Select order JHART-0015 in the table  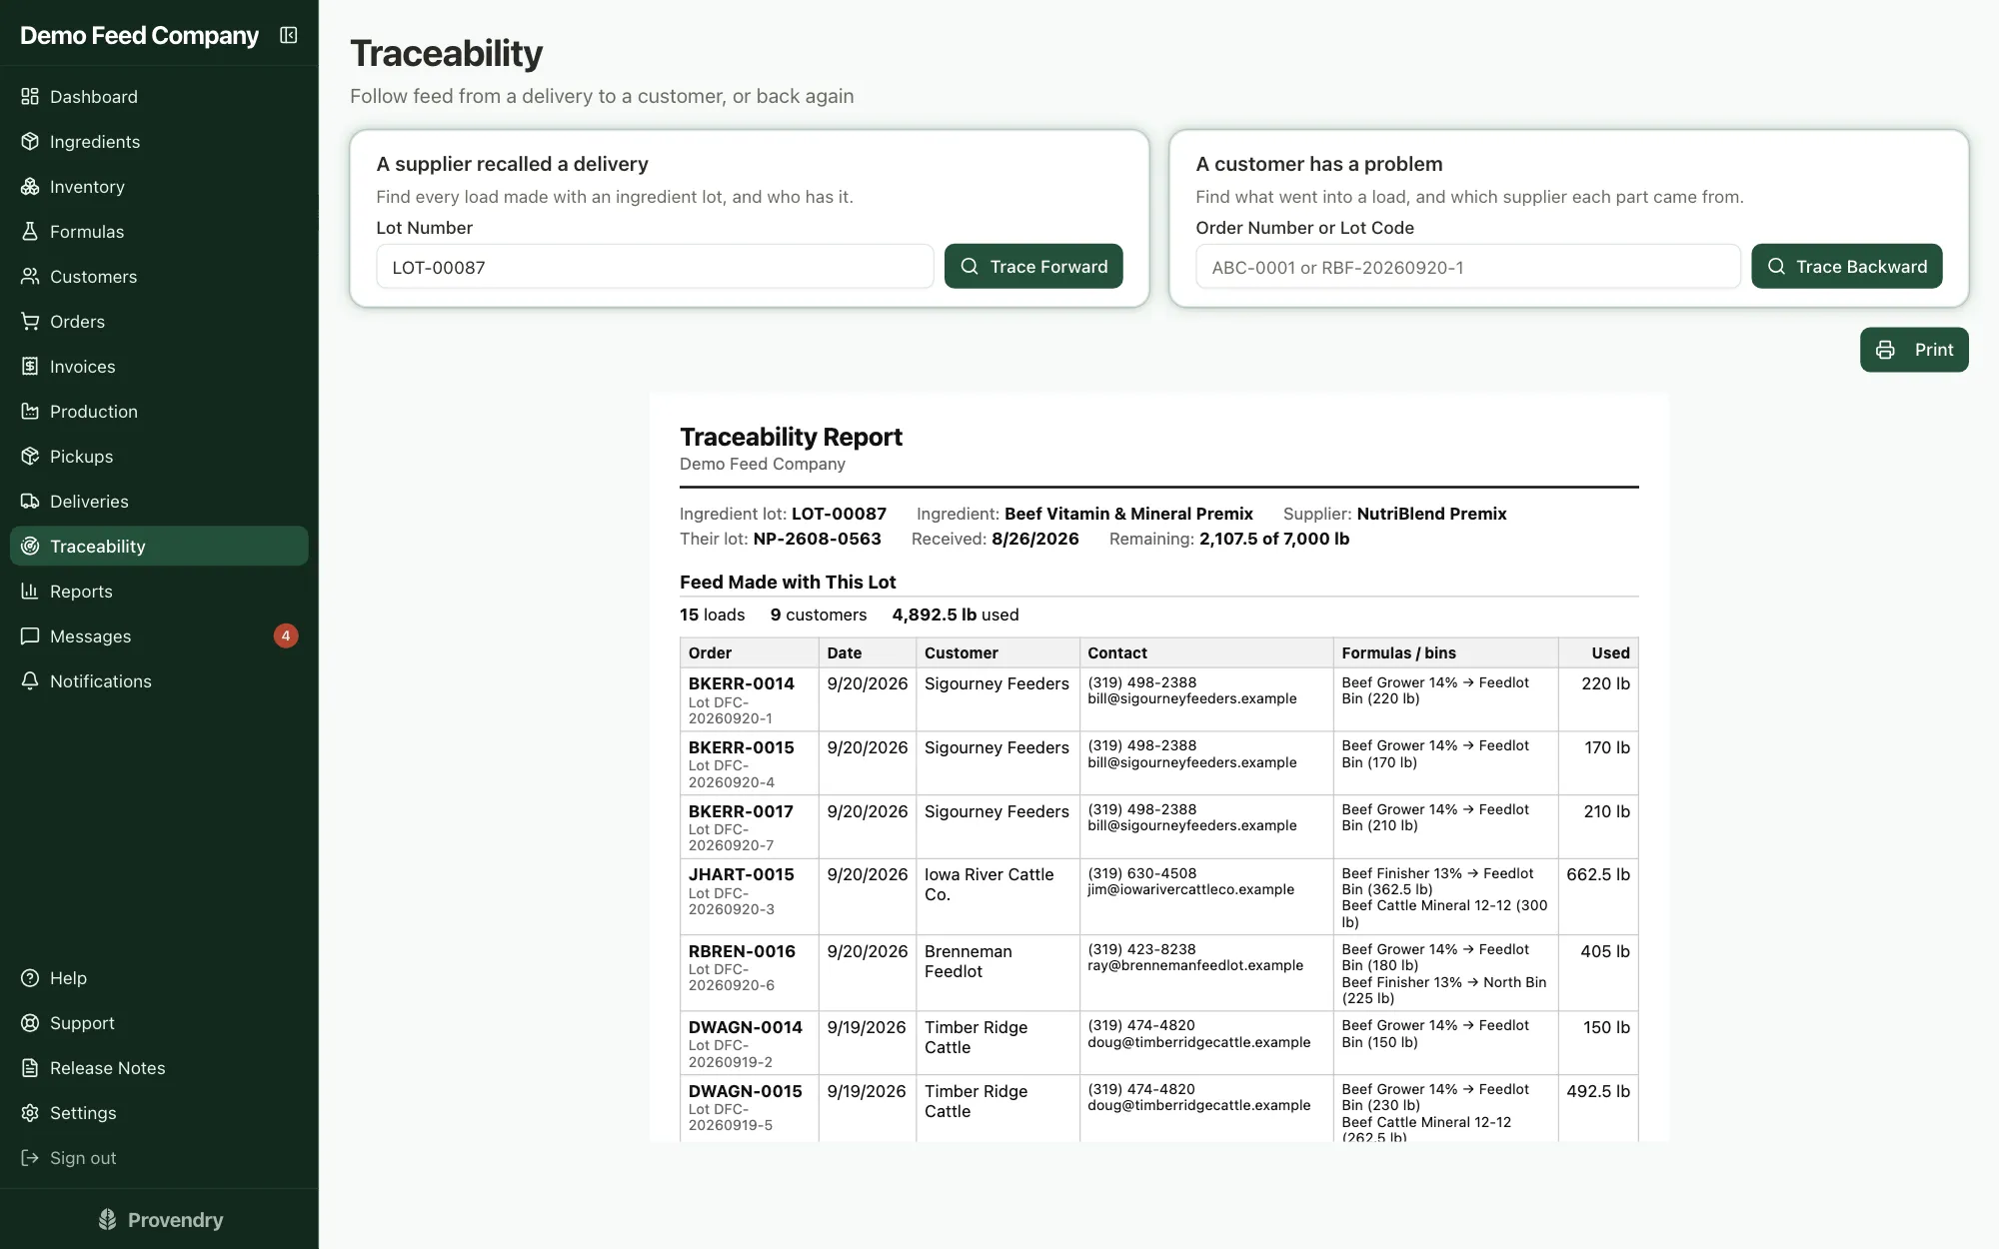point(741,874)
